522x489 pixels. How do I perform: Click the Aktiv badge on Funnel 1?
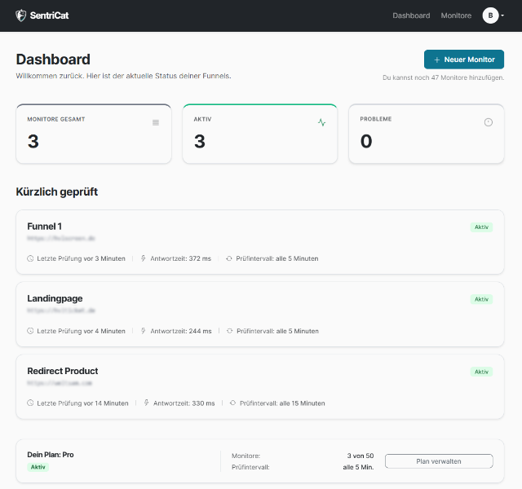[481, 227]
